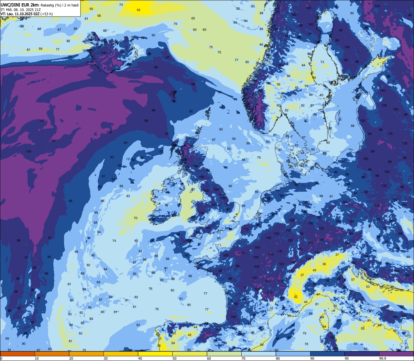This screenshot has height=361, width=414.
Task: Click the '38' value over northwest Spain
Action: coord(159,346)
